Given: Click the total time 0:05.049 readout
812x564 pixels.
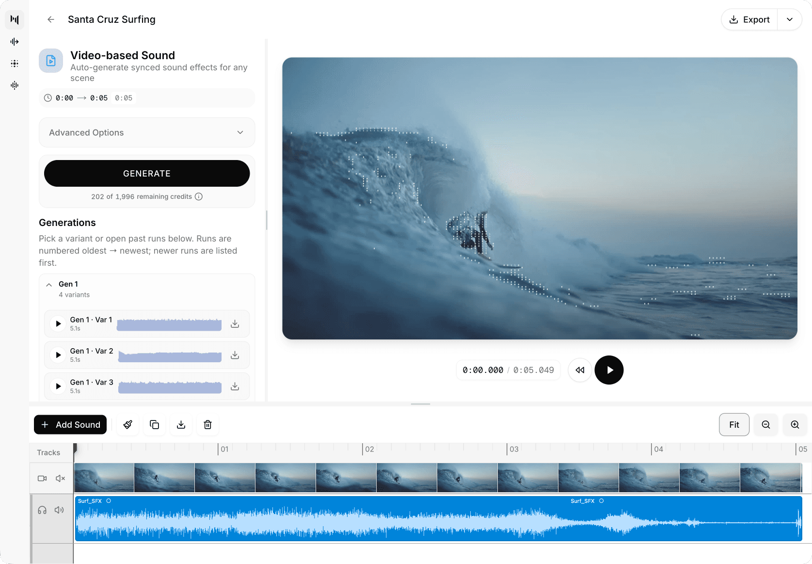Looking at the screenshot, I should 534,370.
